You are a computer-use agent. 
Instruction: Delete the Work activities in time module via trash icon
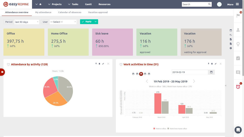212,64
